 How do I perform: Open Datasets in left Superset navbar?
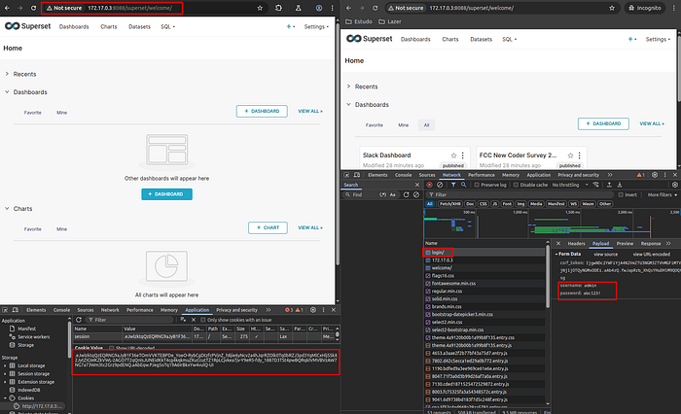(139, 26)
